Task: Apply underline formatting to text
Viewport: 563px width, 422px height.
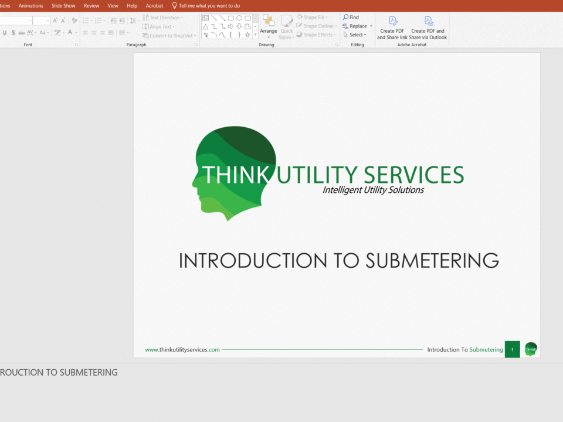Action: [x=5, y=32]
